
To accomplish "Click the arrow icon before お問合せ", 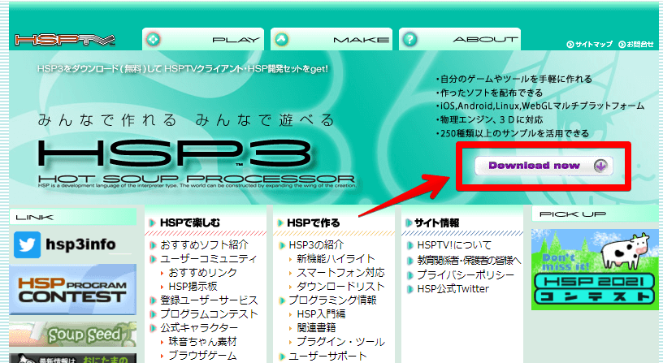I will (x=622, y=44).
